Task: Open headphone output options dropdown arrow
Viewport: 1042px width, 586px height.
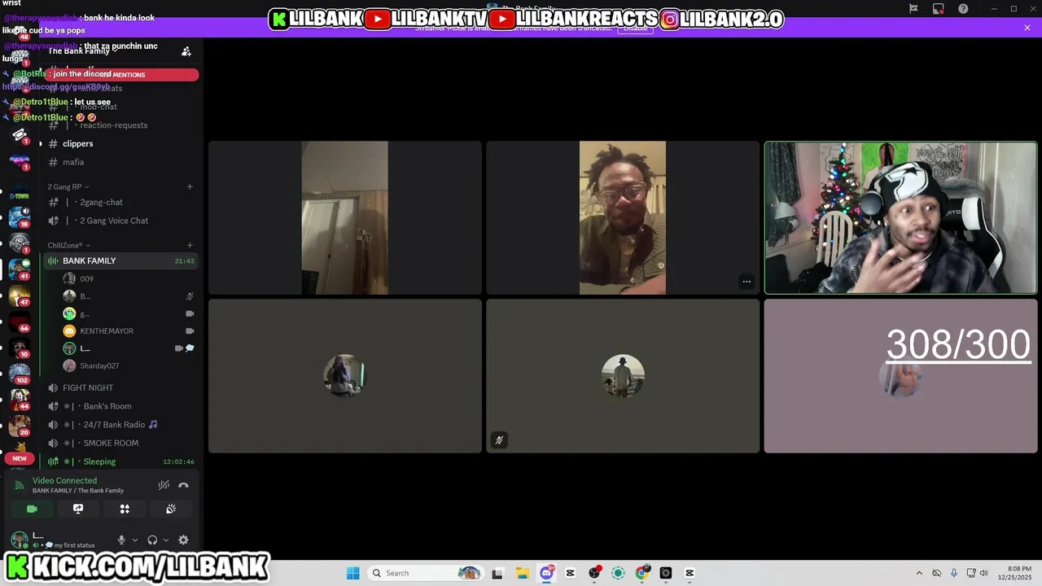Action: (x=166, y=540)
